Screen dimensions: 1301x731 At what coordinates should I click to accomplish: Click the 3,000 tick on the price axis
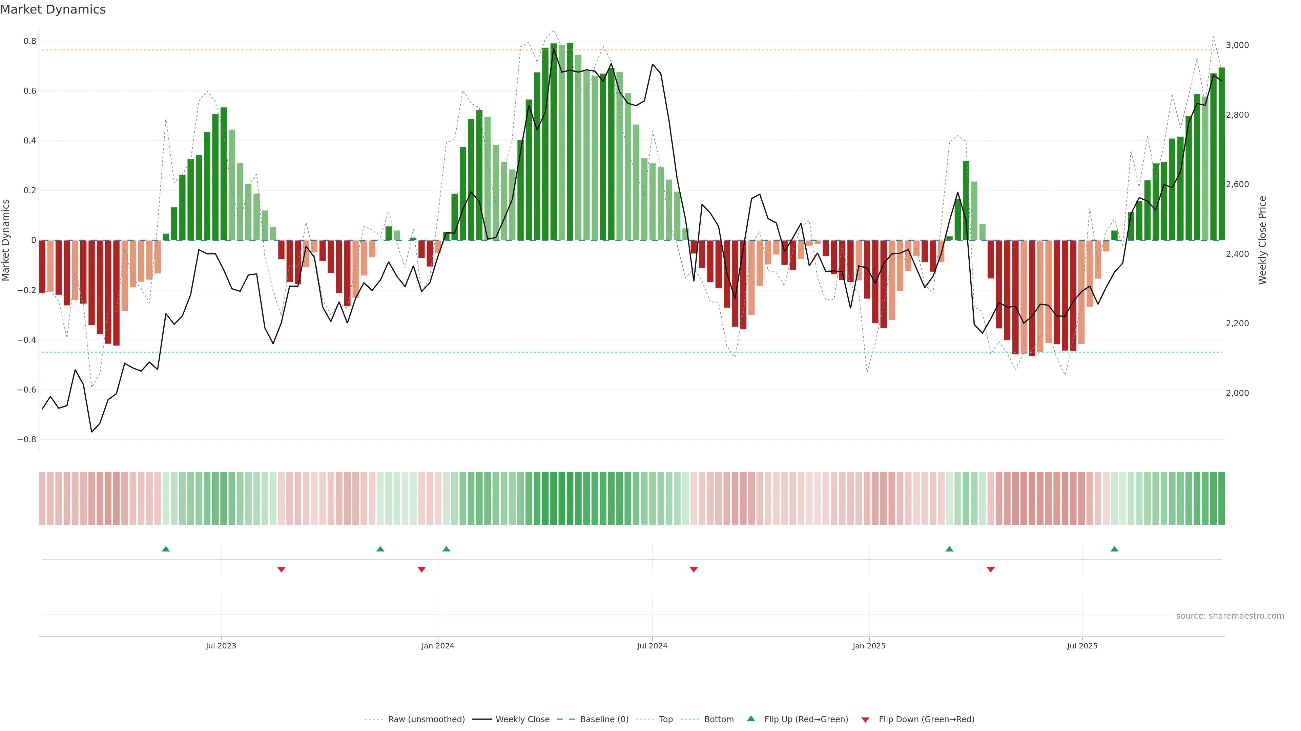coord(1237,45)
